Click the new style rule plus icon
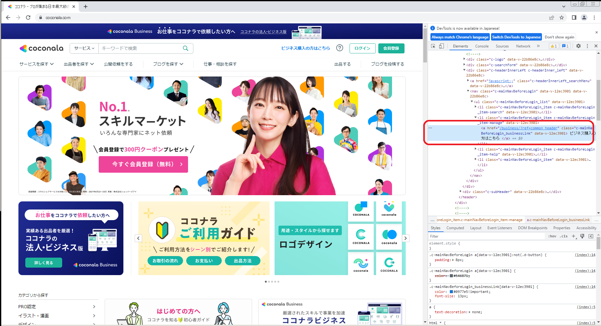 click(574, 236)
